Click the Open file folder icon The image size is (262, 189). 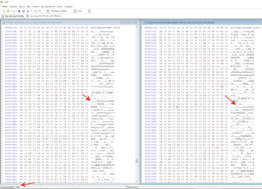point(8,11)
